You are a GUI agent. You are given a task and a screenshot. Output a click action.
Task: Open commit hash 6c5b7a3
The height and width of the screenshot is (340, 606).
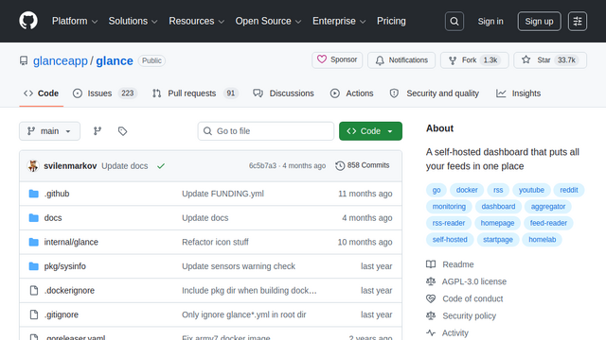click(x=262, y=166)
